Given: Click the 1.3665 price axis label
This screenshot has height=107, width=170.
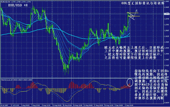Looking at the screenshot, I should click(x=167, y=31).
